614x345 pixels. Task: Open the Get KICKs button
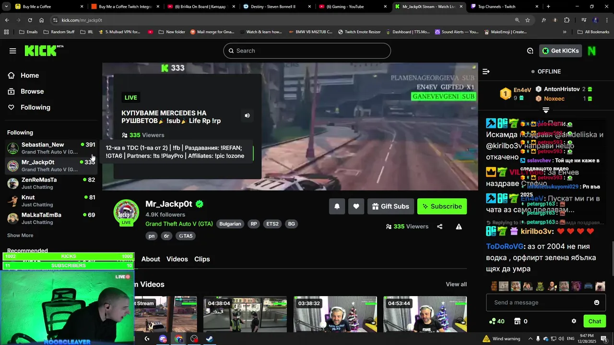click(x=560, y=51)
